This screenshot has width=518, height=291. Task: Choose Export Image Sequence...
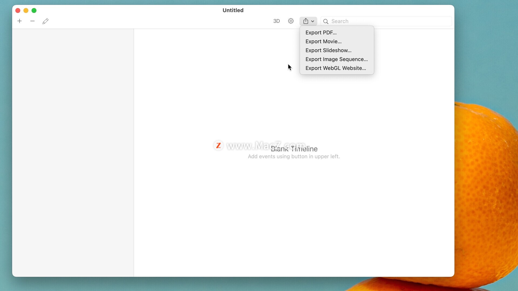click(x=337, y=59)
